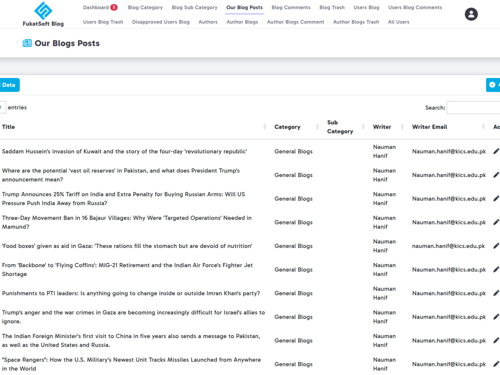Click General Blogs in the Saddam Hussein row
Image resolution: width=500 pixels, height=375 pixels.
[293, 151]
